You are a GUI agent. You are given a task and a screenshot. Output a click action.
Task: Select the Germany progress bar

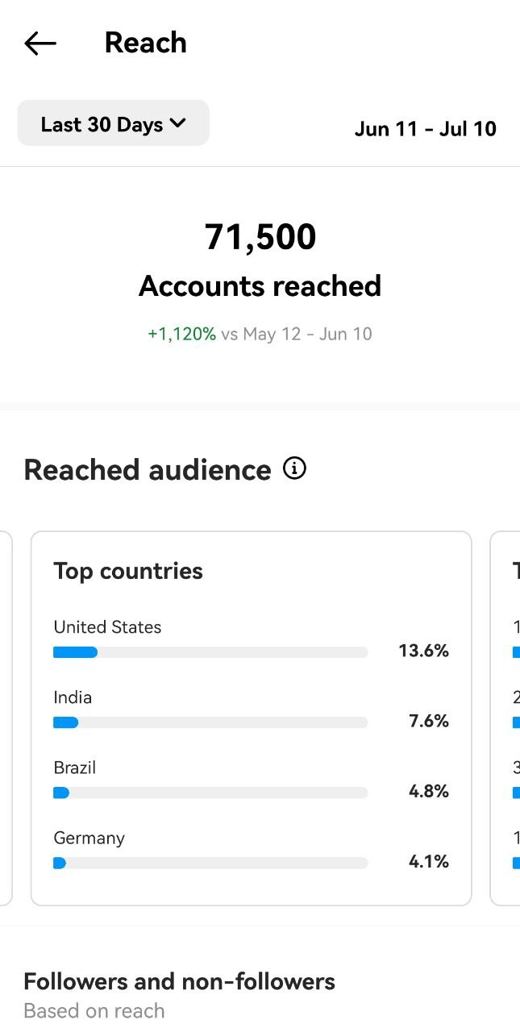pyautogui.click(x=210, y=863)
